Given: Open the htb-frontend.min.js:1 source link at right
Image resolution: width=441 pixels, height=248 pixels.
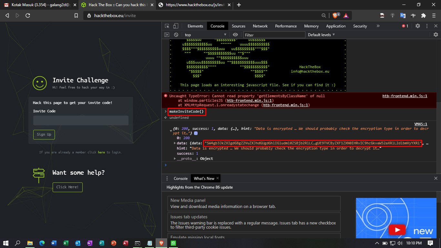Looking at the screenshot, I should 405,96.
